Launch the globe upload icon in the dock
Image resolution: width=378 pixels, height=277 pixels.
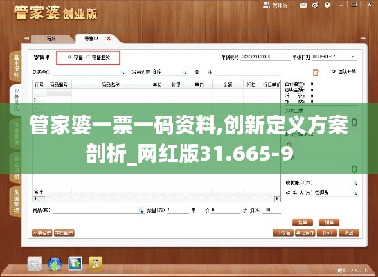coord(55,264)
